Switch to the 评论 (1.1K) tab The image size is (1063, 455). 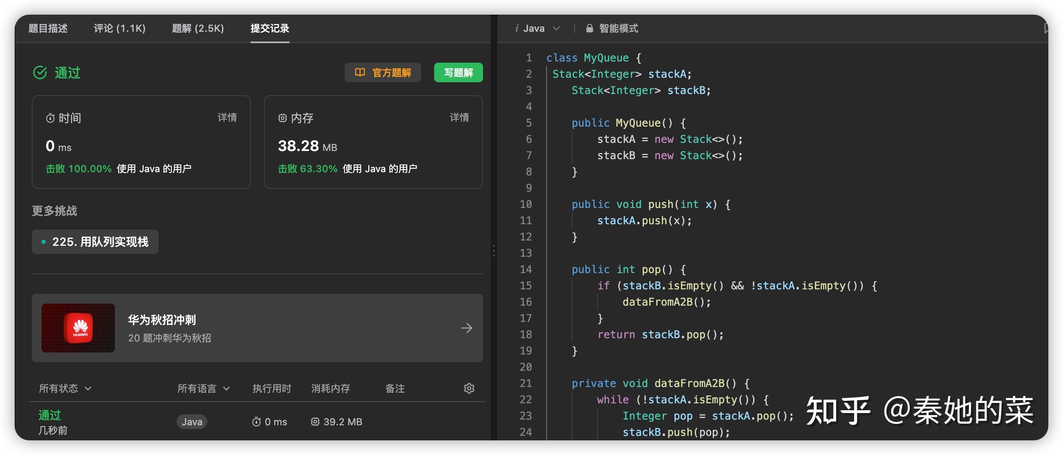point(120,28)
